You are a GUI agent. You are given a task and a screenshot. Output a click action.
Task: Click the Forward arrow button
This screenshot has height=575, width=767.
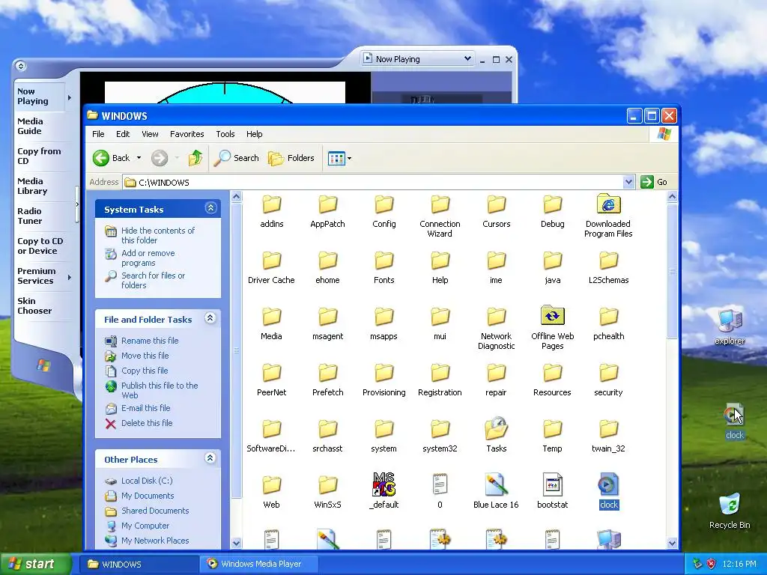pos(160,158)
